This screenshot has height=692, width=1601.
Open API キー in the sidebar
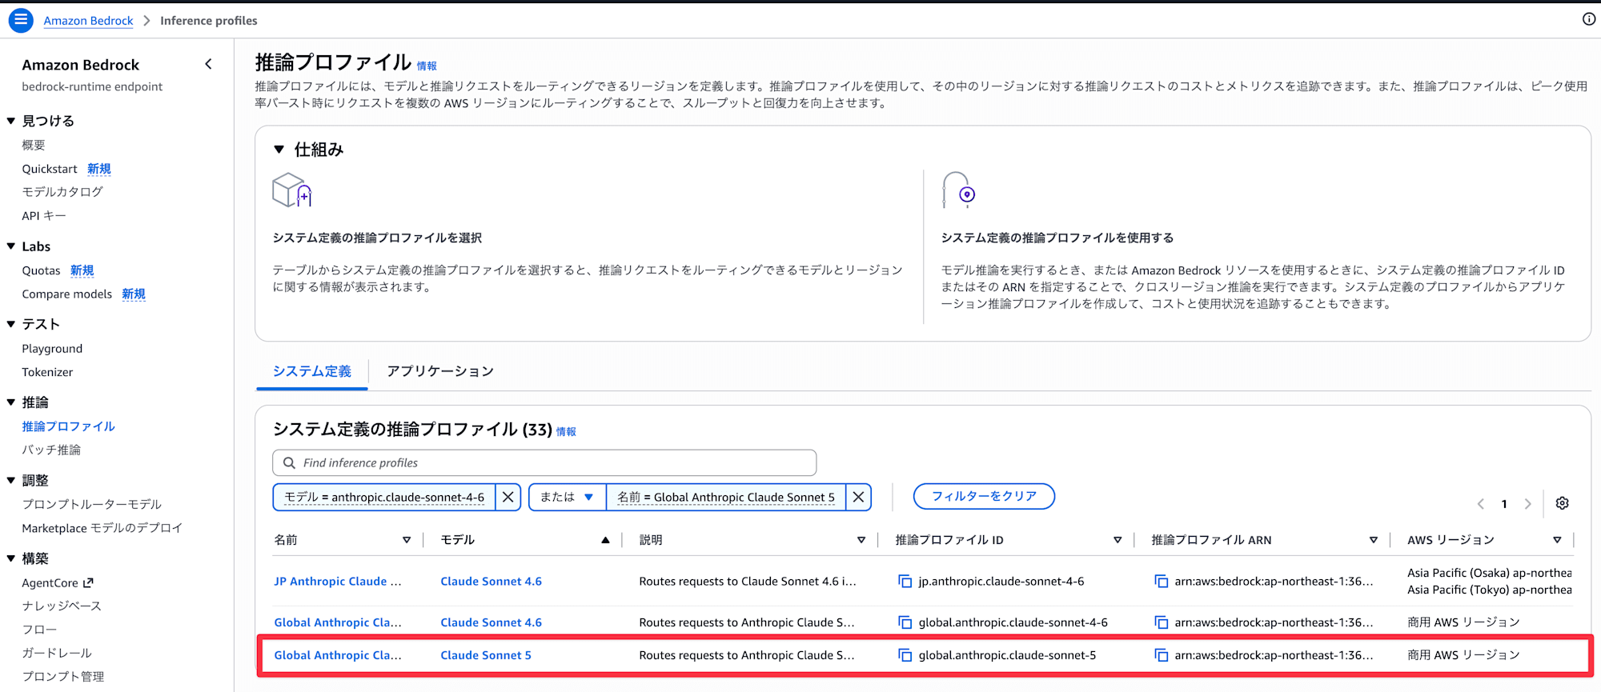point(44,216)
